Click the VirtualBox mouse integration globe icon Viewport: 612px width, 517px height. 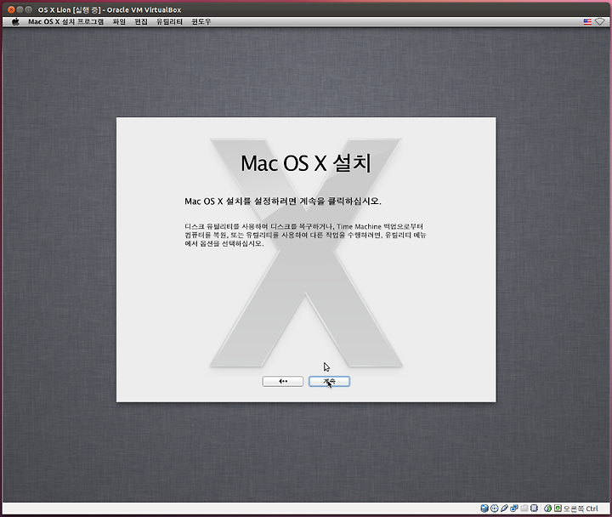tap(547, 508)
